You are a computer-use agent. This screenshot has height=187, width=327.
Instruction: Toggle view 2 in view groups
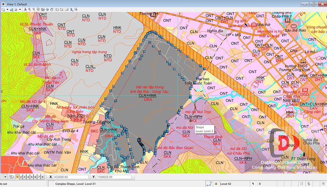point(21,177)
